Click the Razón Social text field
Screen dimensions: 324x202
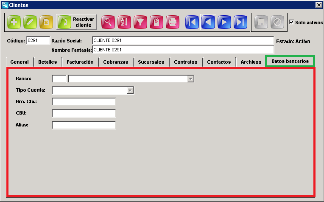[183, 40]
